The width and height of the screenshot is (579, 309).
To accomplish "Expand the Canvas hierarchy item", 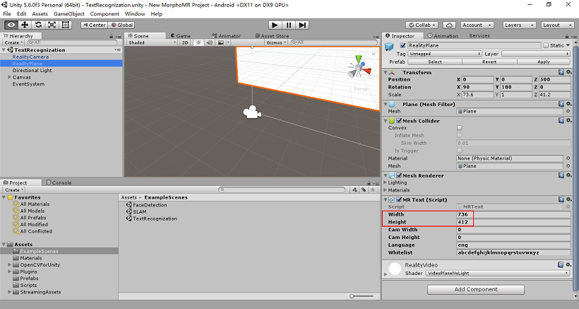I will pyautogui.click(x=10, y=77).
